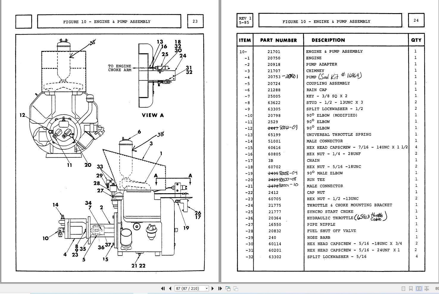Switch to continuous page view
This screenshot has height=294, width=439.
(x=411, y=289)
